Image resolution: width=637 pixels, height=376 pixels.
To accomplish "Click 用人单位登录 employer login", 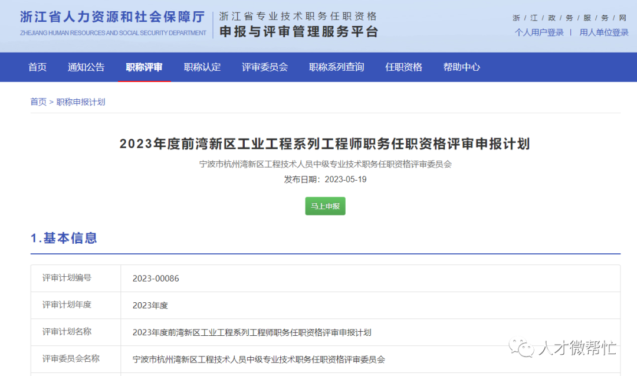I will [603, 32].
